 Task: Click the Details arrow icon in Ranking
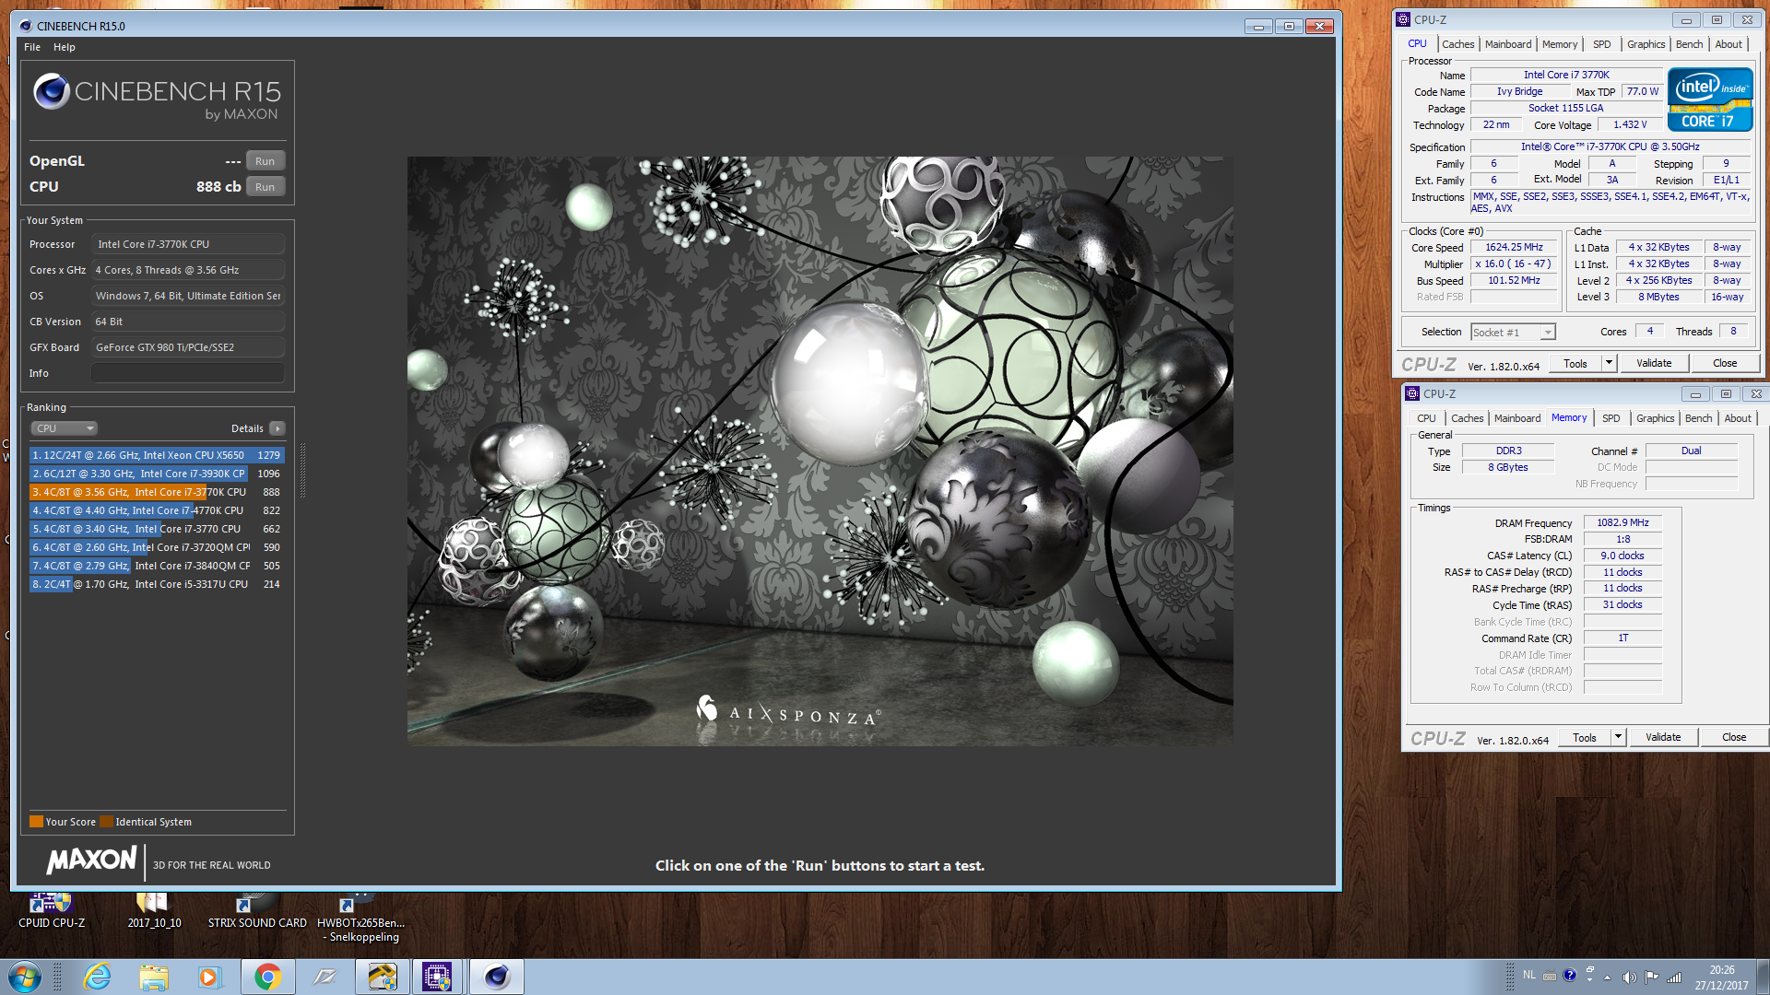point(277,428)
